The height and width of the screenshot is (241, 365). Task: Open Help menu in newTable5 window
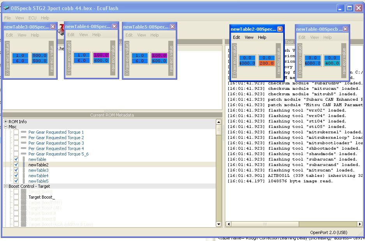pyautogui.click(x=154, y=35)
